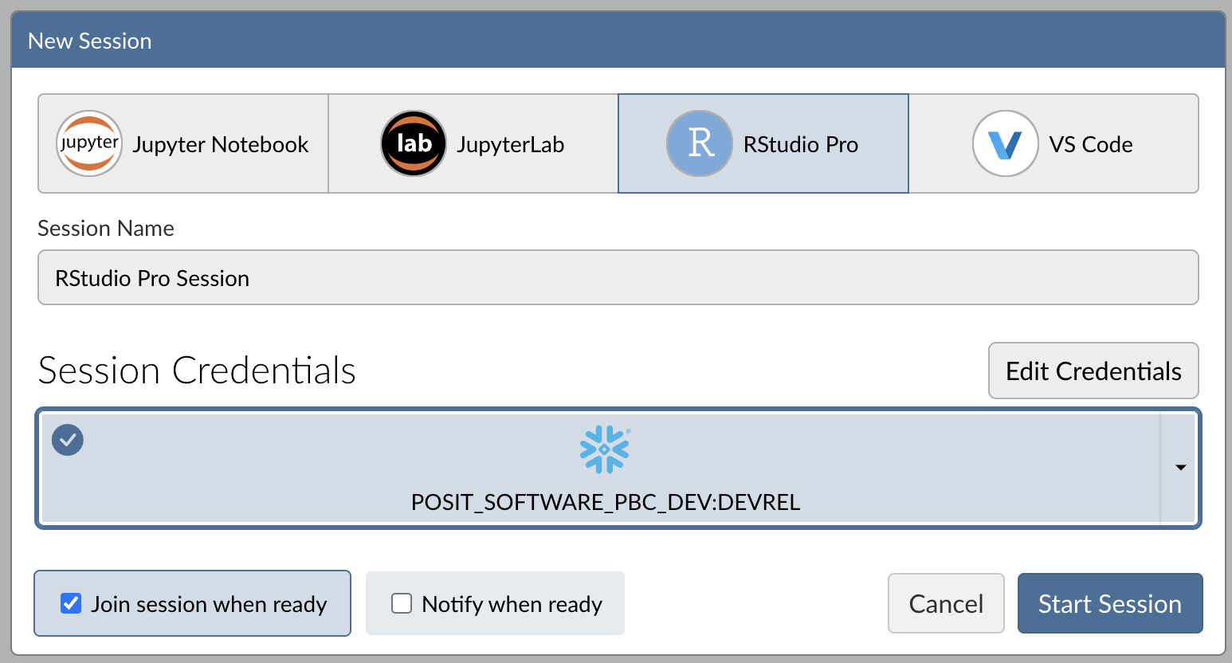Click the VS Code icon
The image size is (1232, 663).
click(x=1005, y=143)
